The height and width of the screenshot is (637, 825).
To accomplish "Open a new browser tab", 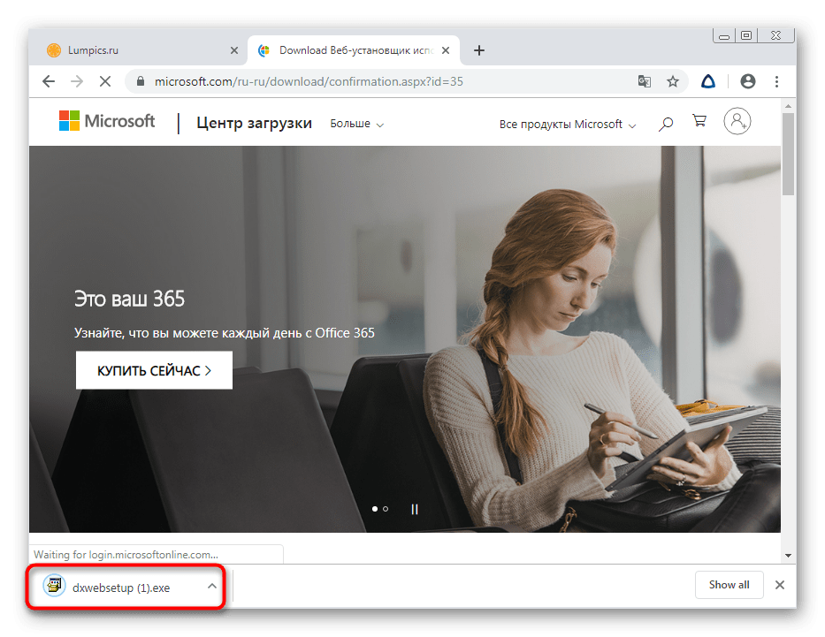I will (x=479, y=50).
